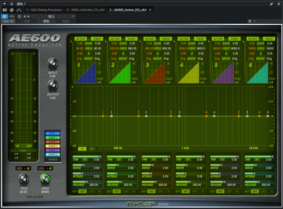This screenshot has width=283, height=209.
Task: Open the preset dropdown showing 默认
Action: click(53, 17)
